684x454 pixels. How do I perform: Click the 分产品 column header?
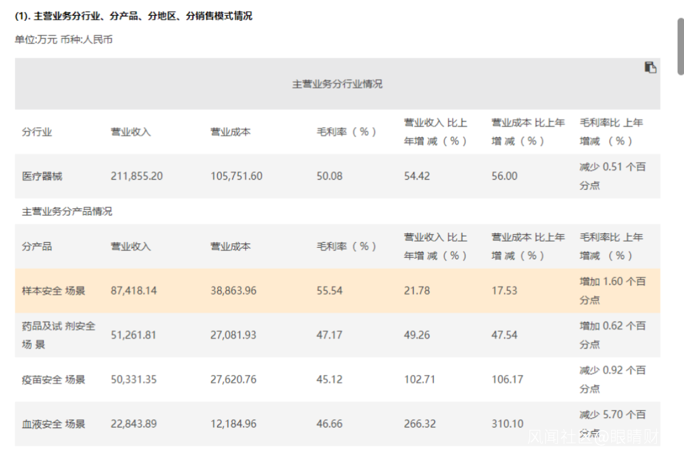(37, 246)
